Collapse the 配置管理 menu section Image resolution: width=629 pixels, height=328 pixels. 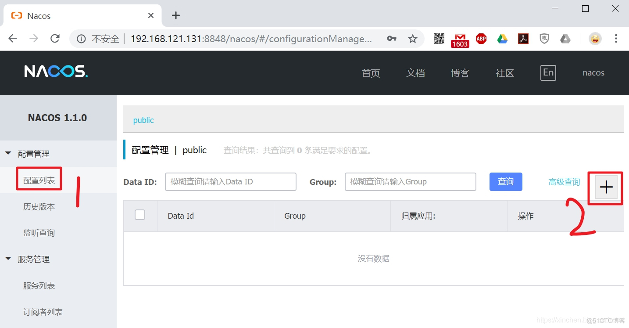point(8,154)
